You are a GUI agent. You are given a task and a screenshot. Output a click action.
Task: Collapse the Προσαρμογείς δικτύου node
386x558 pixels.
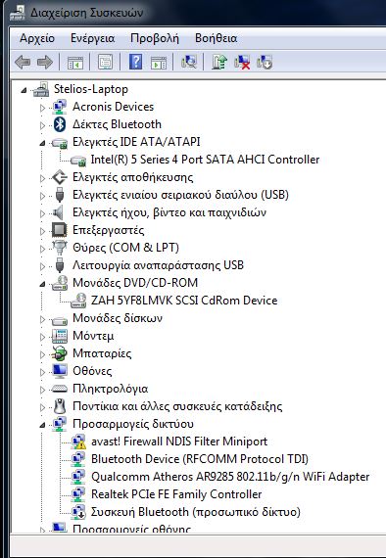[42, 425]
